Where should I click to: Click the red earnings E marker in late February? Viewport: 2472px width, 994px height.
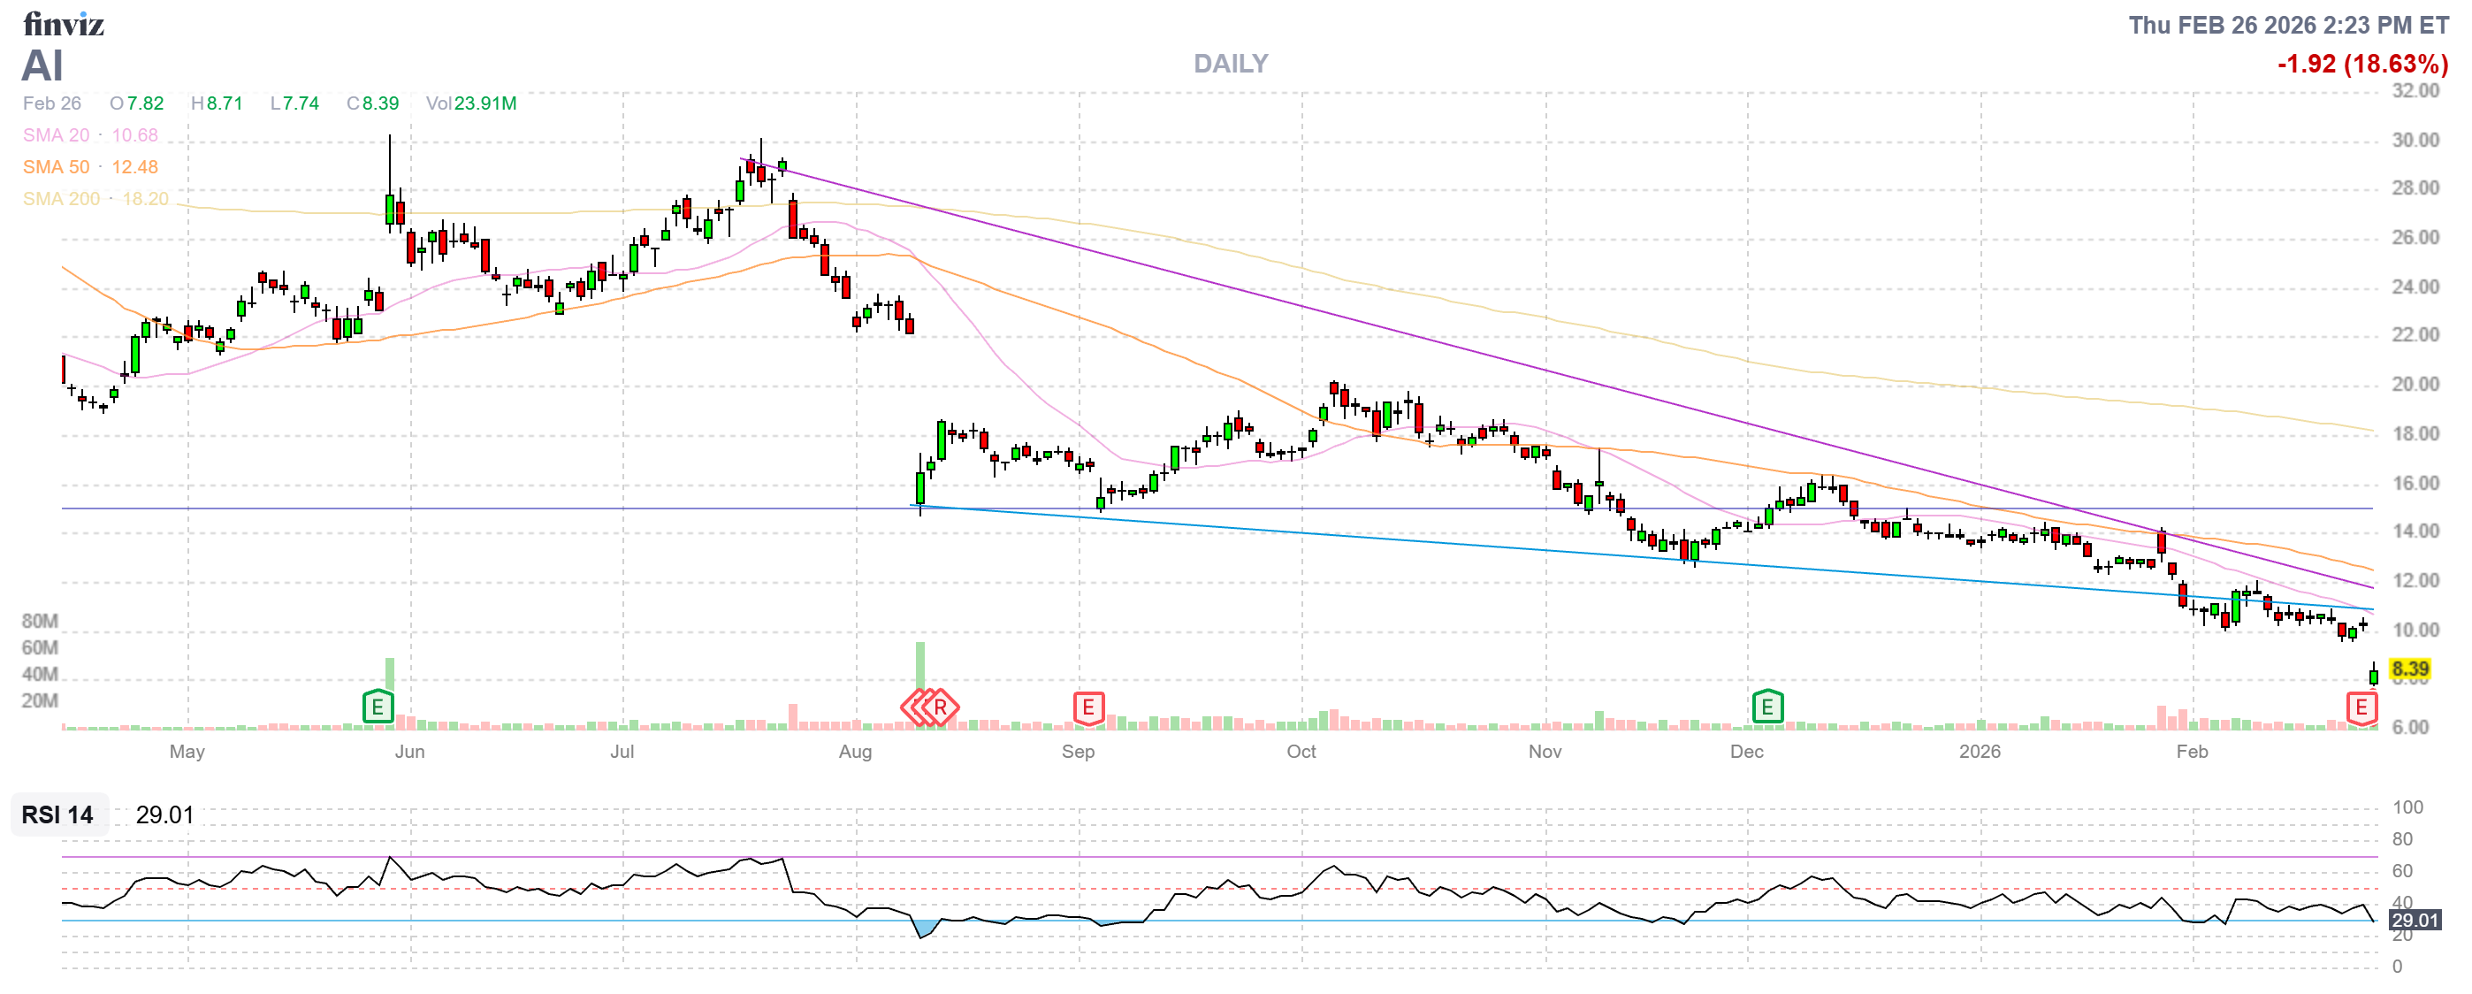(2361, 708)
